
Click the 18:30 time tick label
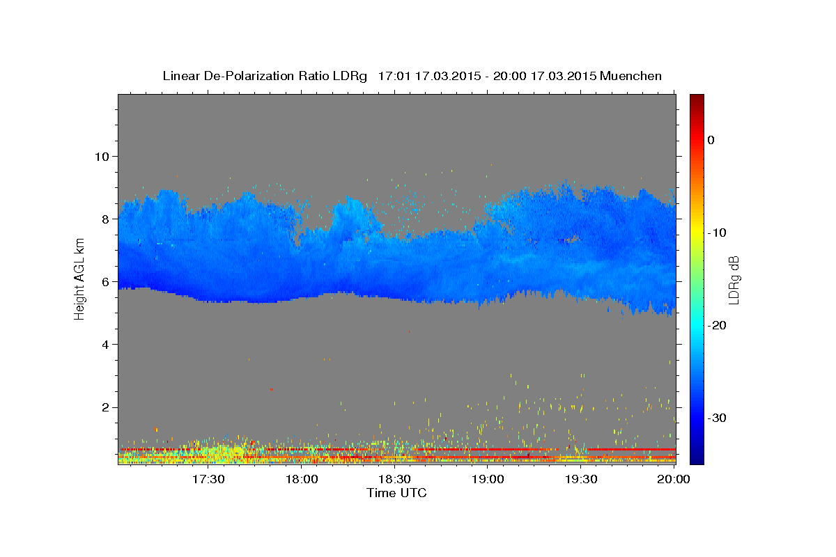pyautogui.click(x=394, y=480)
